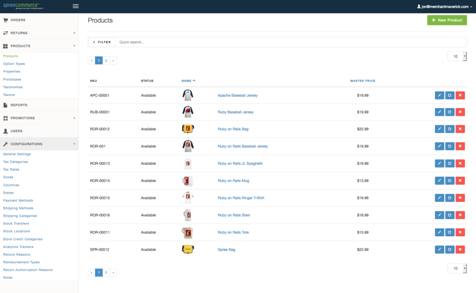Open Stock Locations in sidebar
This screenshot has height=293, width=476.
(16, 231)
